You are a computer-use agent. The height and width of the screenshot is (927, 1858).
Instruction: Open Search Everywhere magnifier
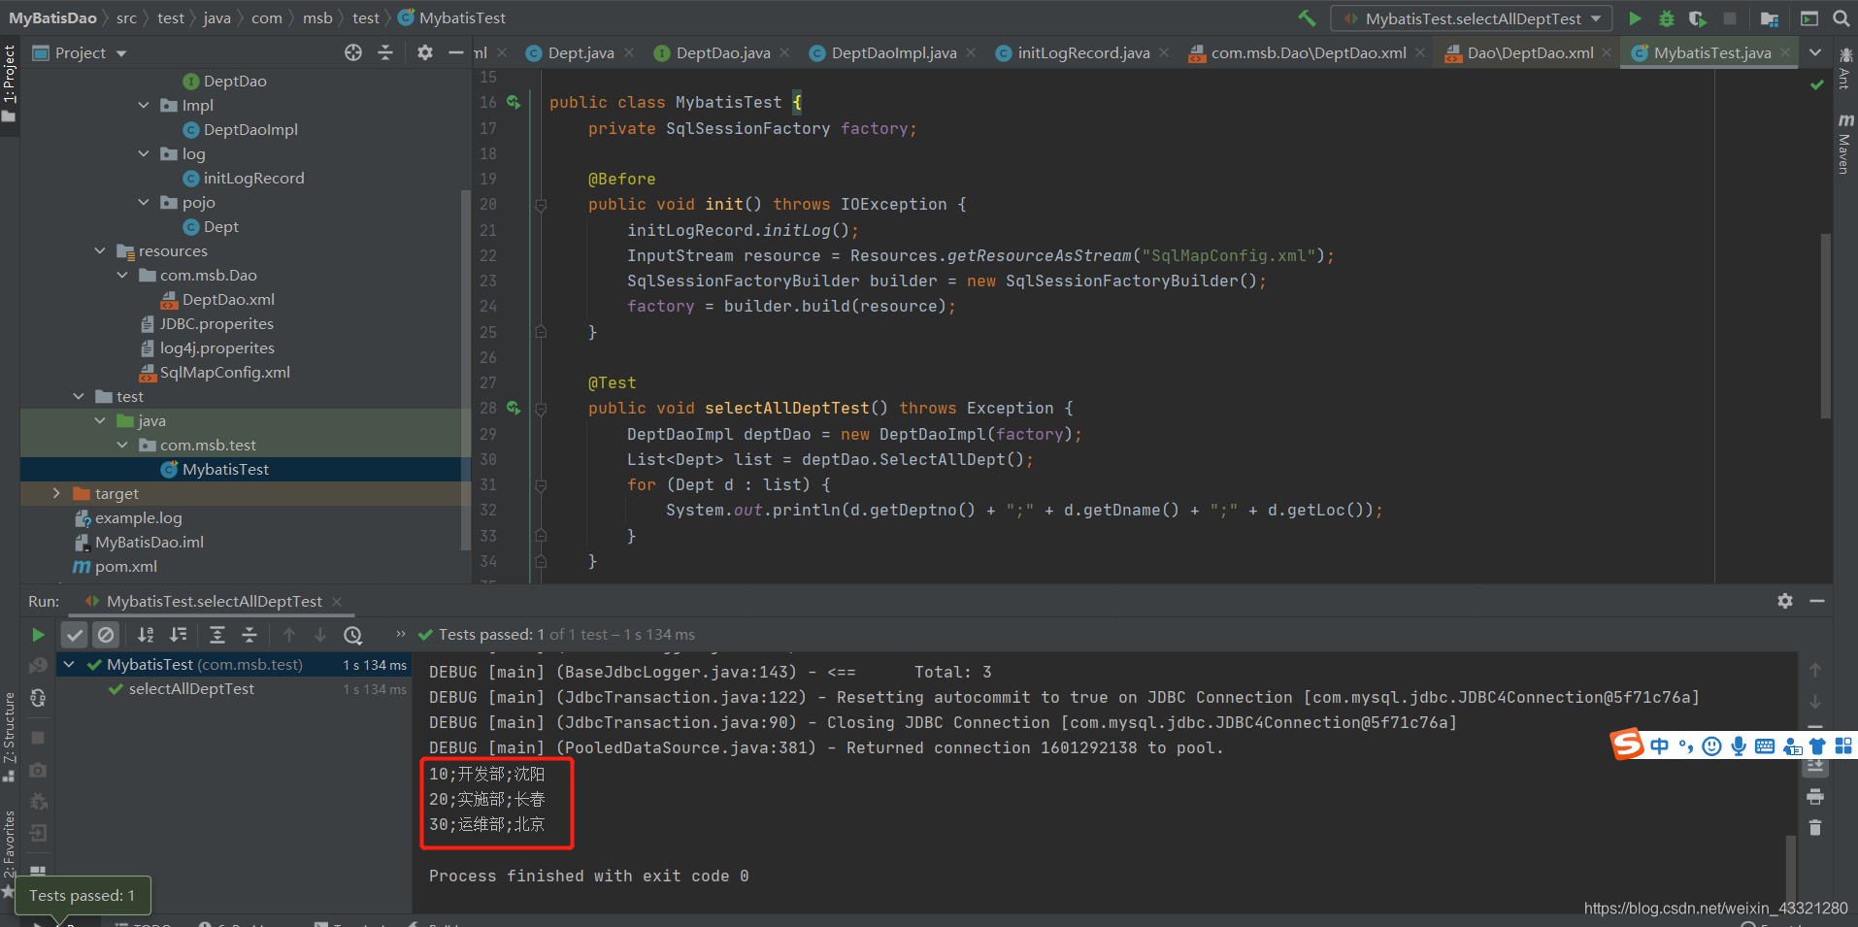tap(1841, 18)
